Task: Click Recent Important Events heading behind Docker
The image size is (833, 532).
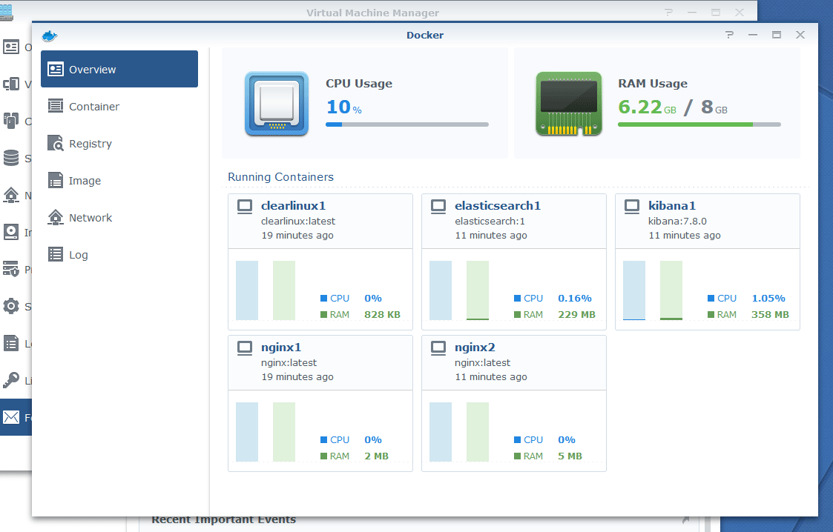Action: point(223,521)
